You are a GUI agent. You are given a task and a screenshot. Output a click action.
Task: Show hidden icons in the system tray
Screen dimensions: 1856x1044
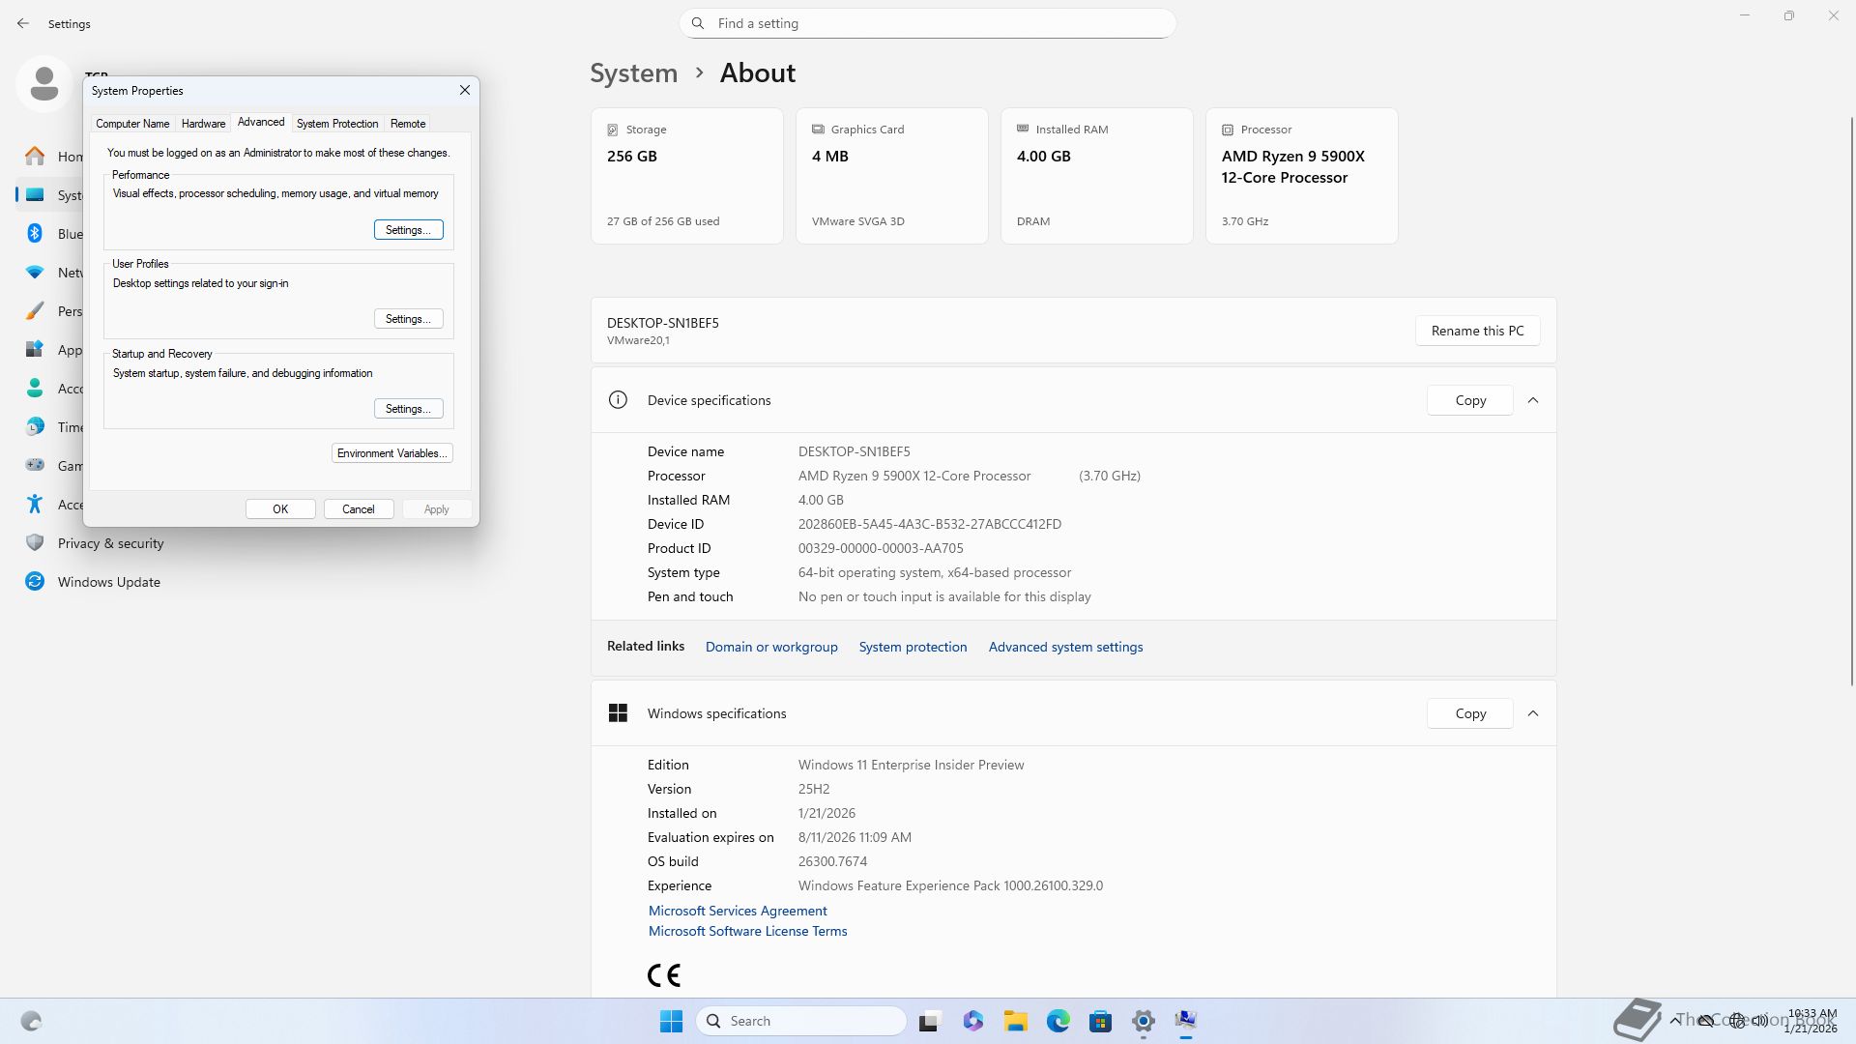point(1674,1020)
